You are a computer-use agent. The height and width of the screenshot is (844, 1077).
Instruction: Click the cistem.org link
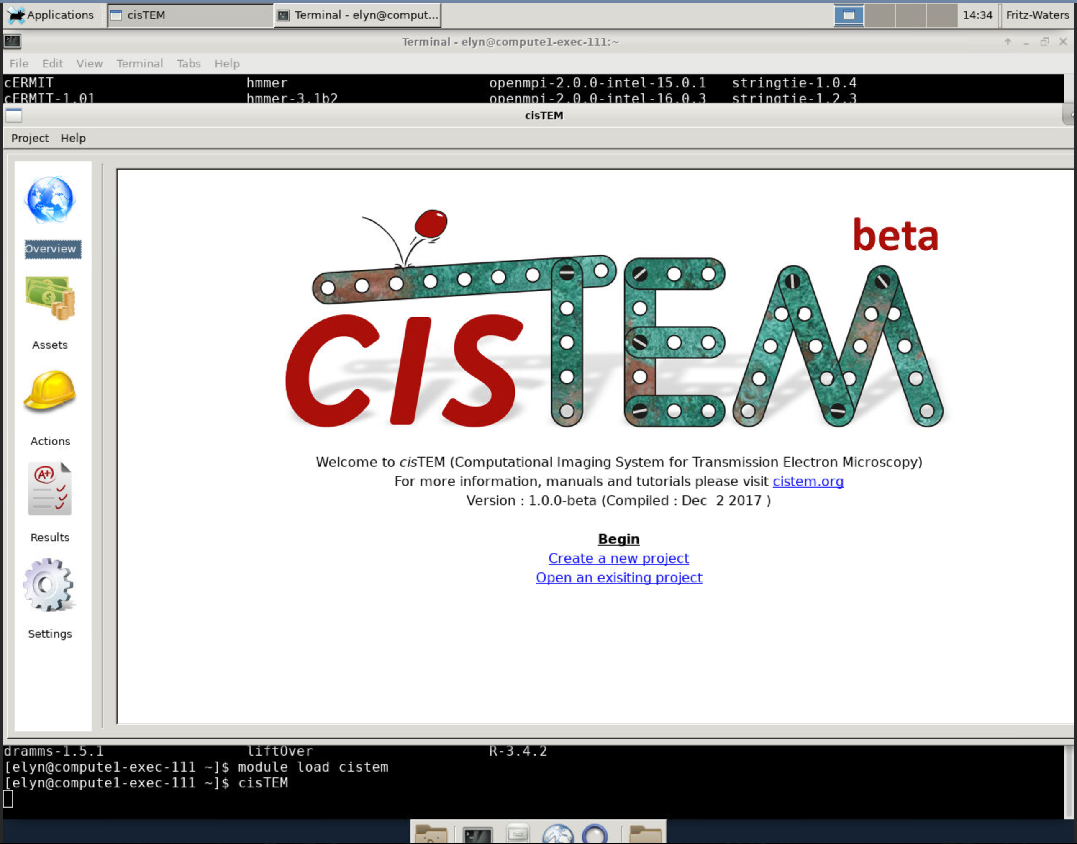tap(808, 481)
